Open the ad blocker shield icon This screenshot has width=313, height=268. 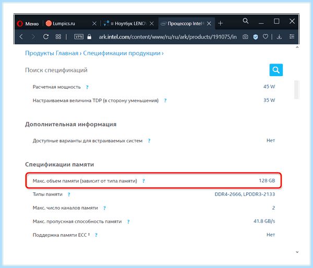coord(255,36)
